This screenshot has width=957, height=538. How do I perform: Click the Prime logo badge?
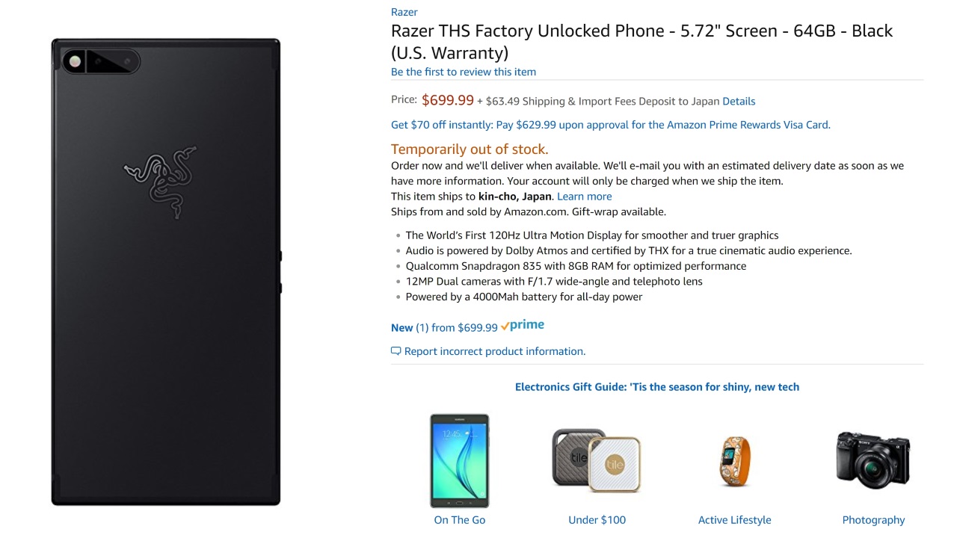point(523,326)
